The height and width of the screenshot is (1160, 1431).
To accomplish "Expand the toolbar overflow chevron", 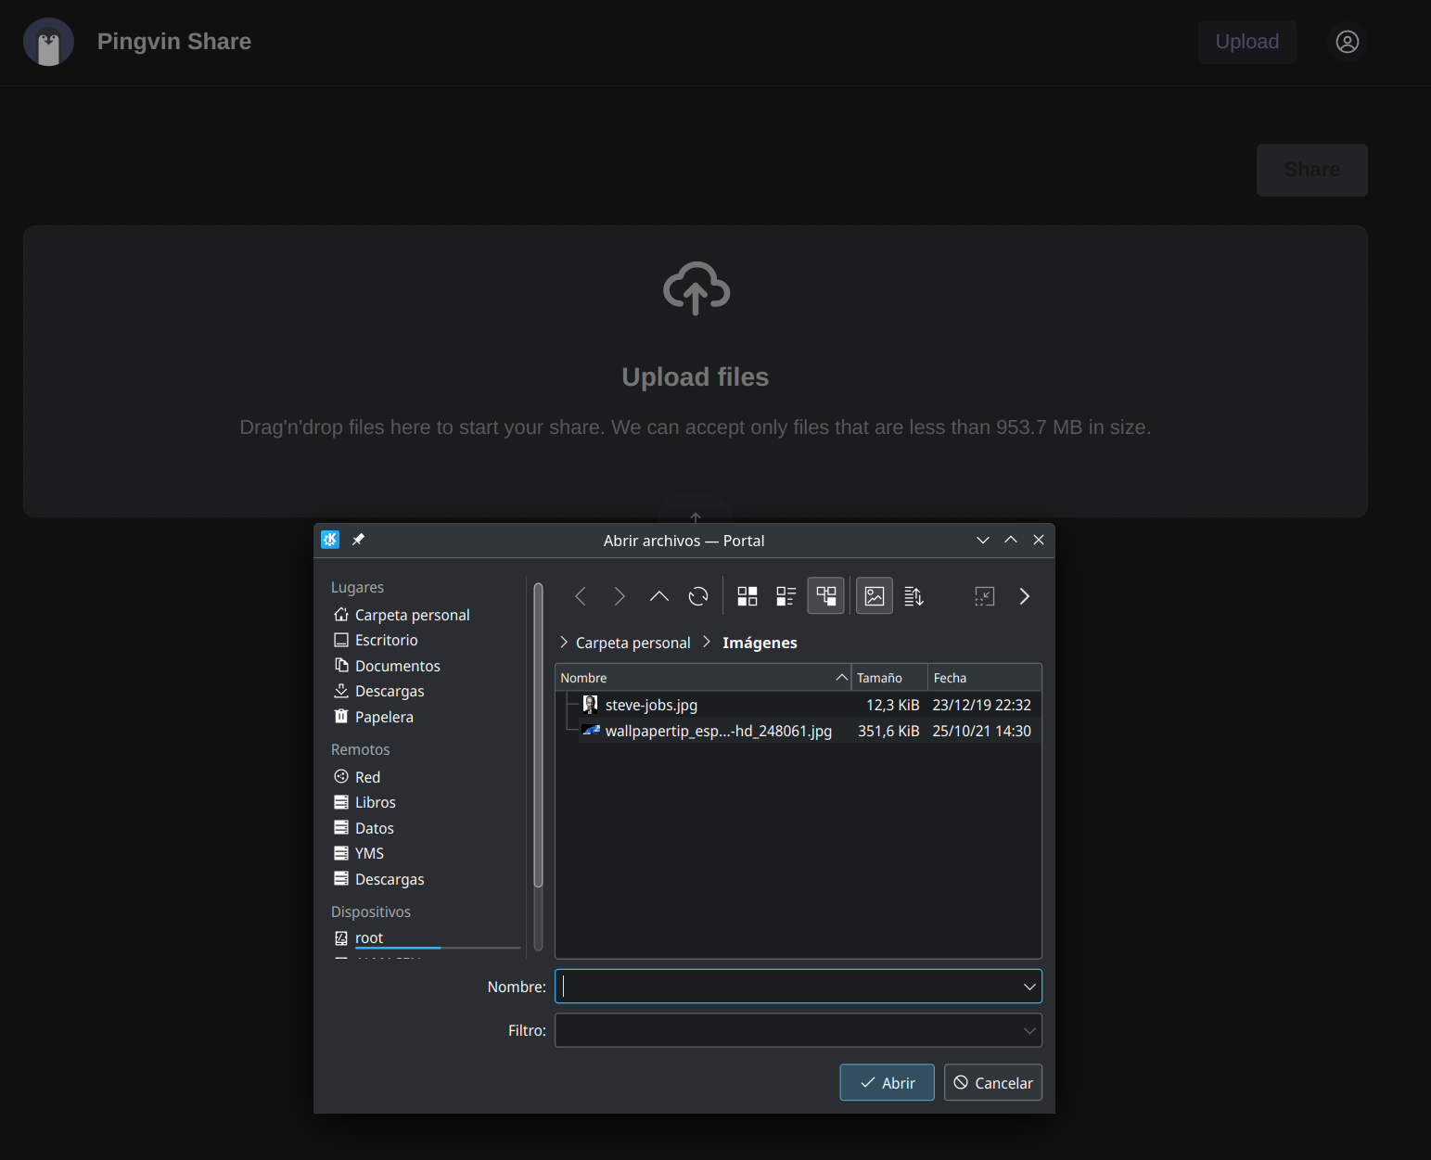I will (1024, 596).
